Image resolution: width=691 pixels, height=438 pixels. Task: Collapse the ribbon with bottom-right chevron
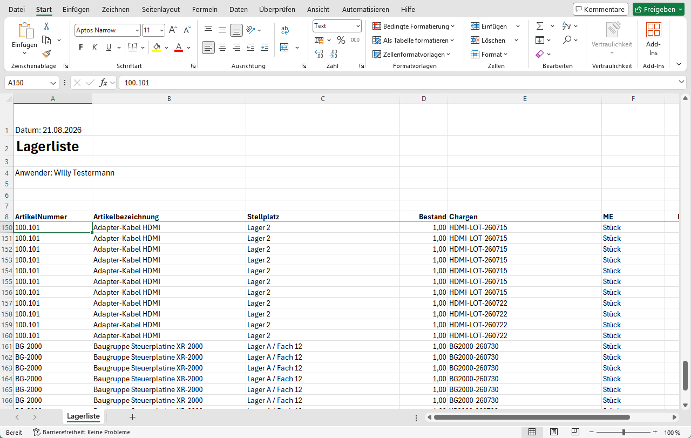click(679, 65)
